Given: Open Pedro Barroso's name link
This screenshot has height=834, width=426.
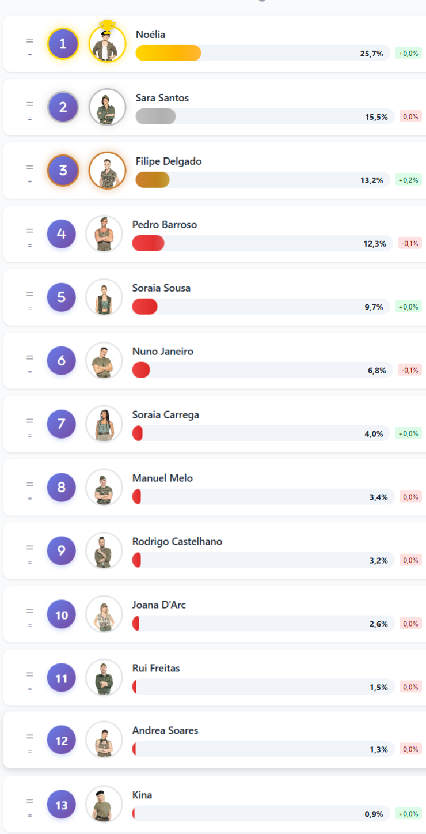Looking at the screenshot, I should [x=164, y=225].
